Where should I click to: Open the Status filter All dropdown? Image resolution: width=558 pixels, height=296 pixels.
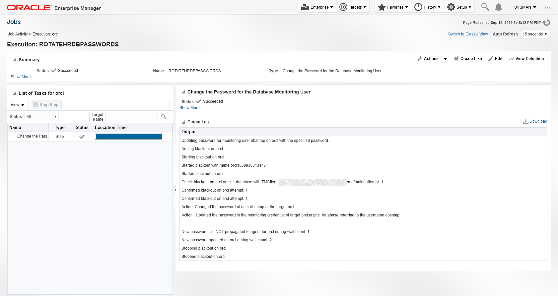coord(41,117)
